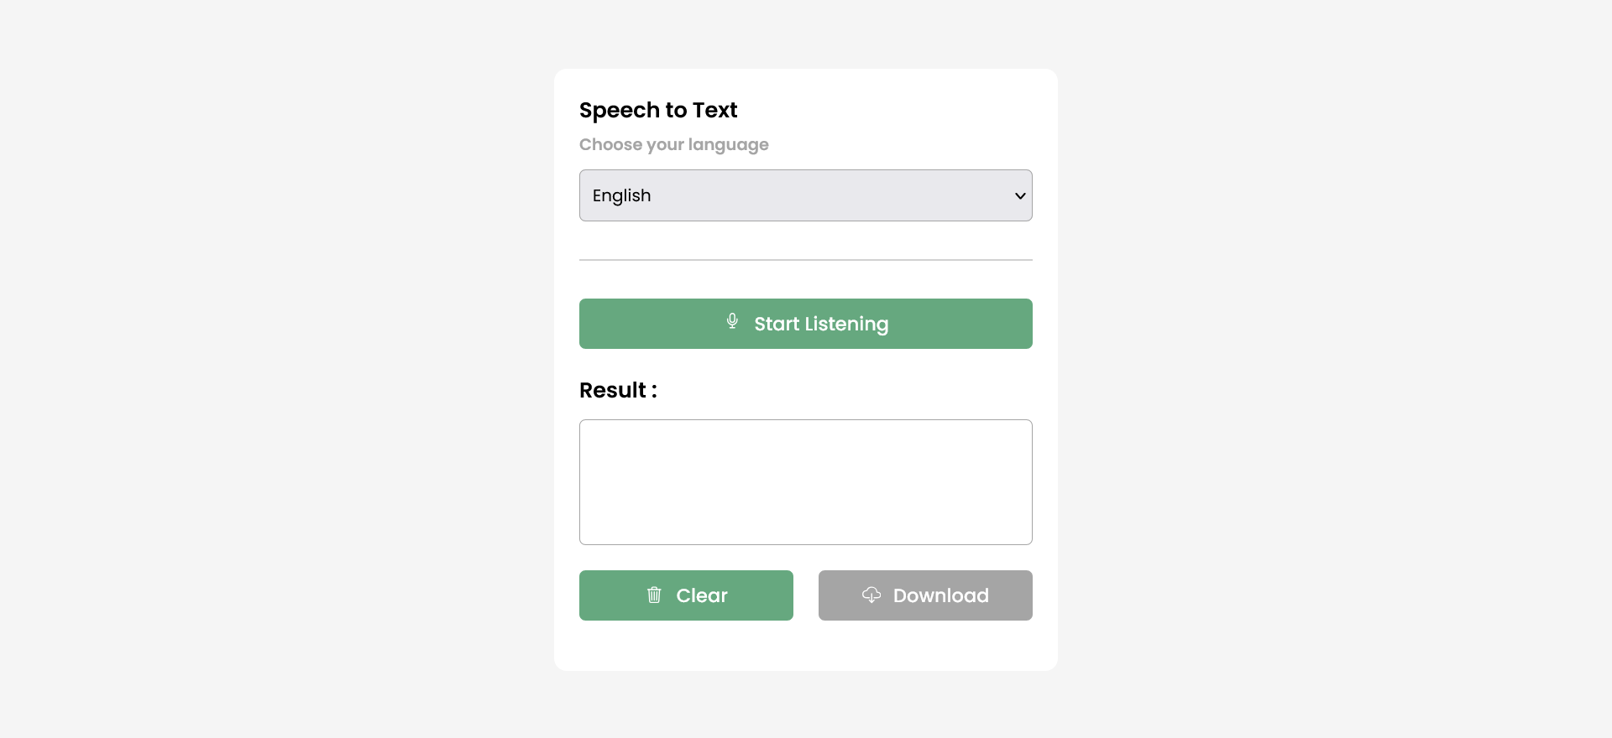Click the horizontal divider line
This screenshot has width=1612, height=738.
(805, 260)
